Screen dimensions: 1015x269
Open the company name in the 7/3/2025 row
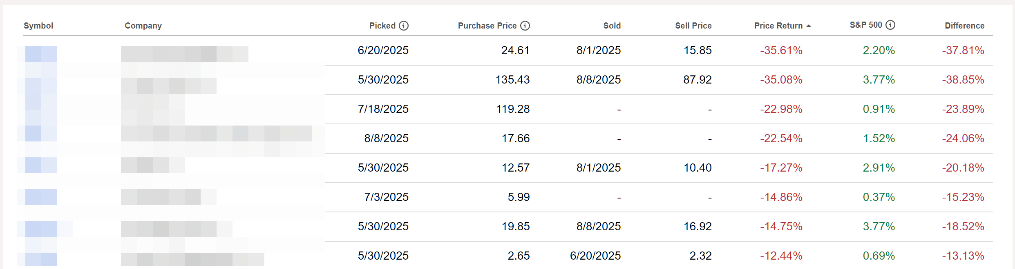(x=168, y=197)
